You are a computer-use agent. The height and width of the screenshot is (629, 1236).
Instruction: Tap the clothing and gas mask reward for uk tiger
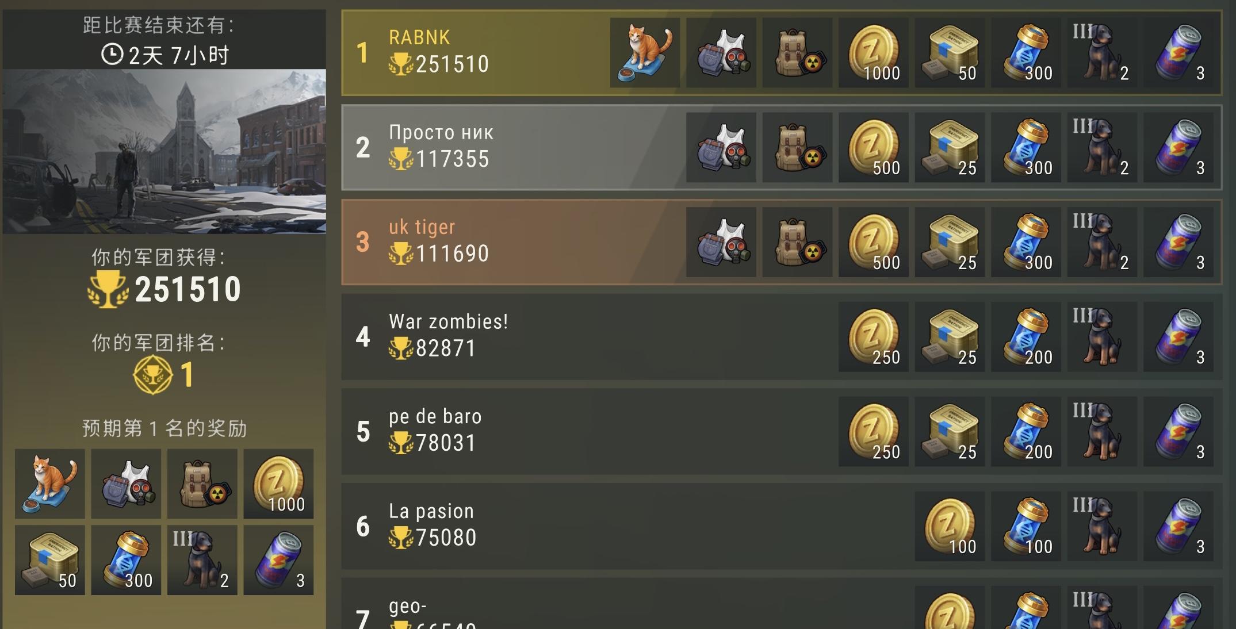(721, 242)
